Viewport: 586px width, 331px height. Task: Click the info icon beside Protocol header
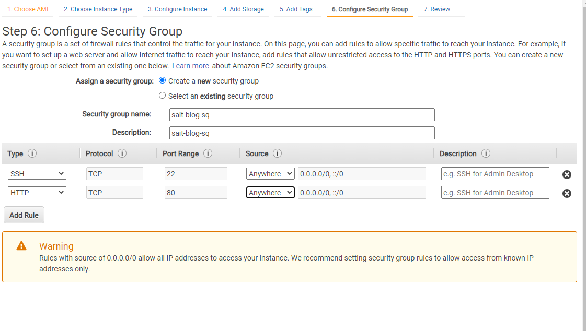click(x=122, y=153)
